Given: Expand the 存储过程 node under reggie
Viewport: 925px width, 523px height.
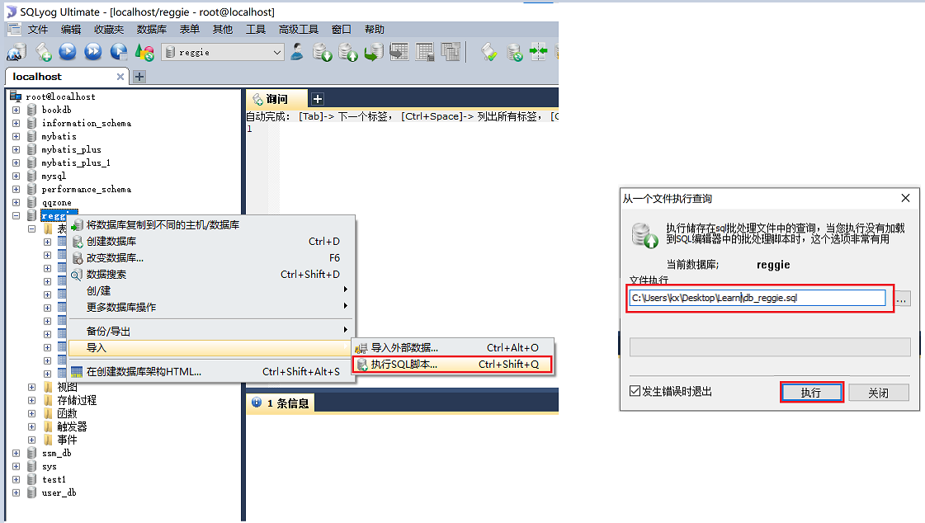Looking at the screenshot, I should coord(31,399).
